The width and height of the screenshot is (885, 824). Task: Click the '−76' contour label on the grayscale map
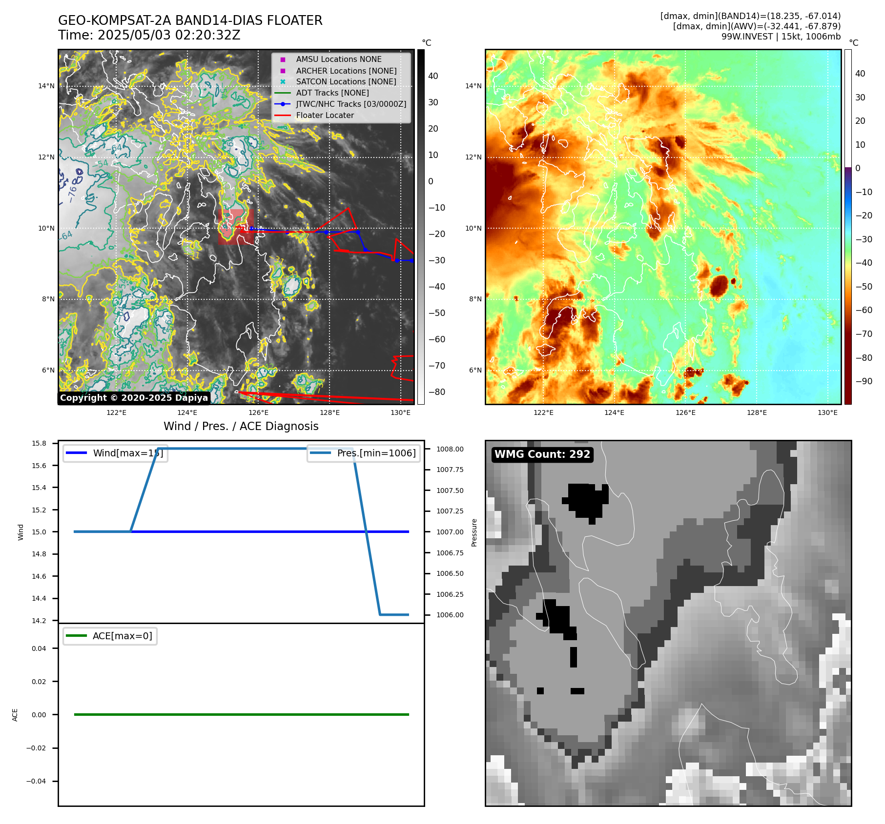72,194
